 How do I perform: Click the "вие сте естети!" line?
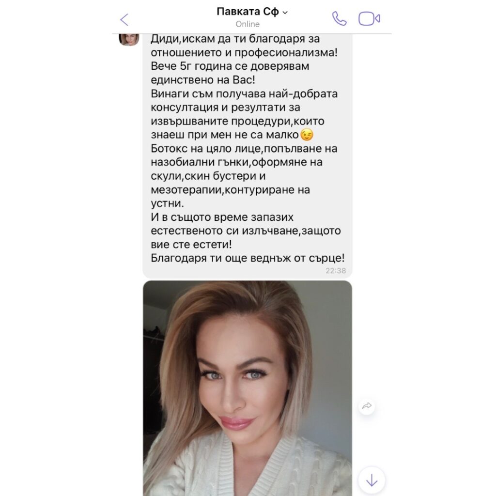coord(191,245)
